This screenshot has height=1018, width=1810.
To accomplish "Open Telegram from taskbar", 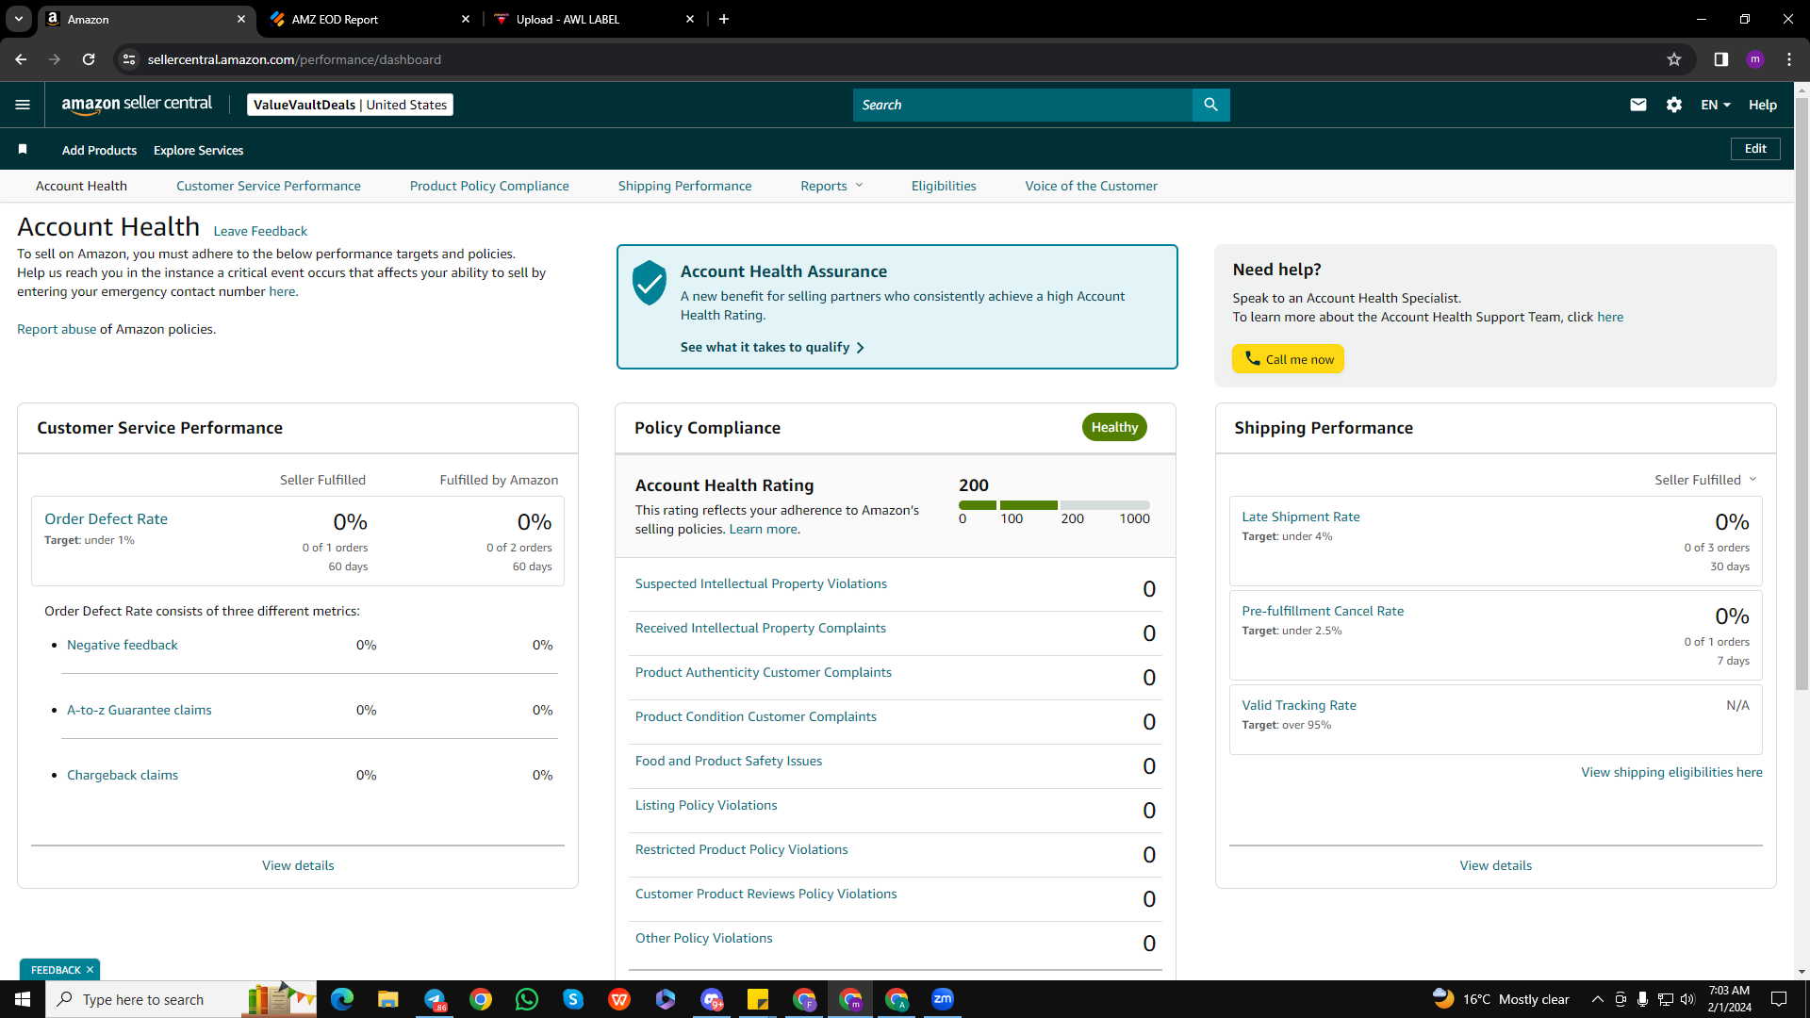I will [x=435, y=999].
